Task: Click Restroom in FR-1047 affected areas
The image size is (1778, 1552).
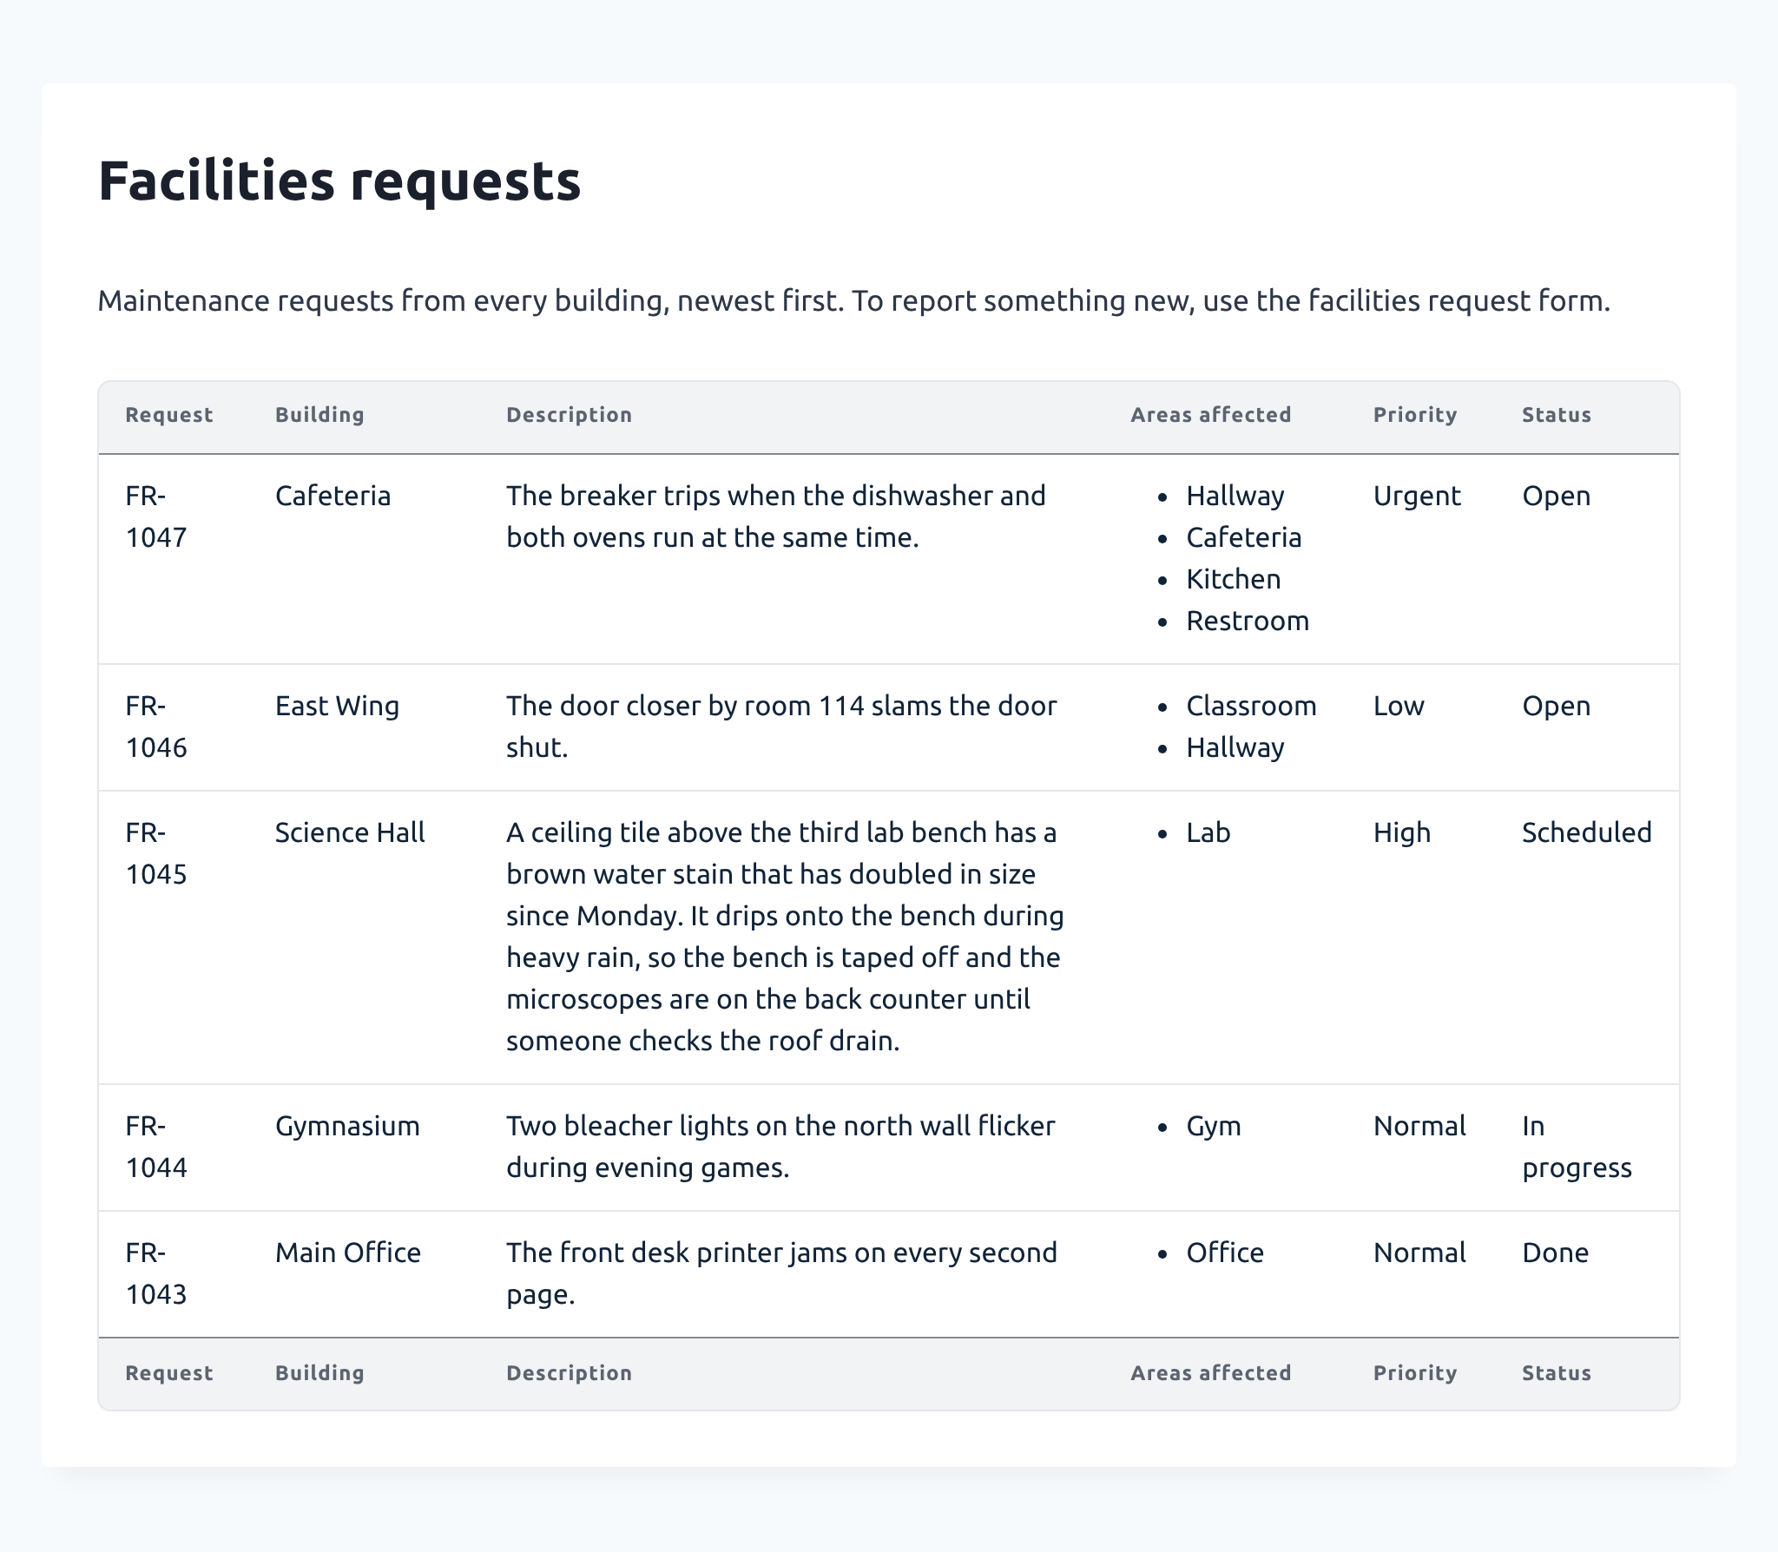Action: coord(1248,621)
